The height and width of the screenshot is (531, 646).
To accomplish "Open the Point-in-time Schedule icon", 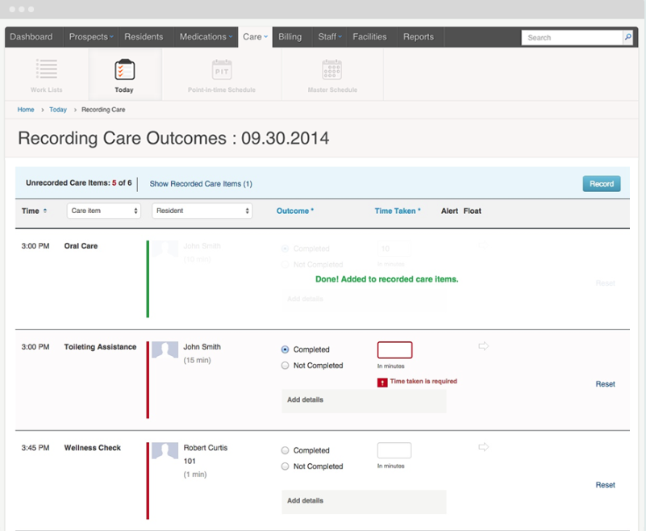I will (222, 69).
